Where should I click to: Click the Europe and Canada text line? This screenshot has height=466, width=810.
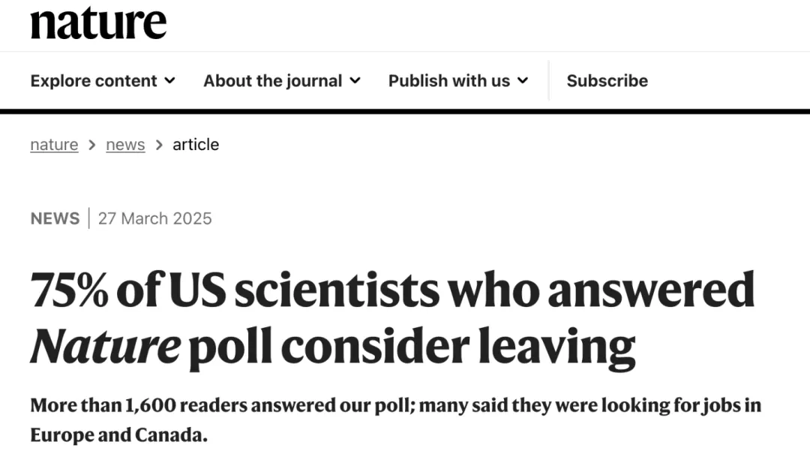118,435
